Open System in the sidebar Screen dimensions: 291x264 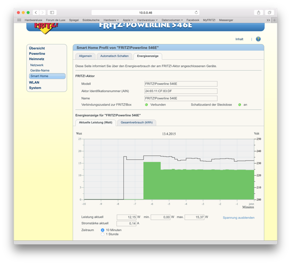tap(35, 88)
